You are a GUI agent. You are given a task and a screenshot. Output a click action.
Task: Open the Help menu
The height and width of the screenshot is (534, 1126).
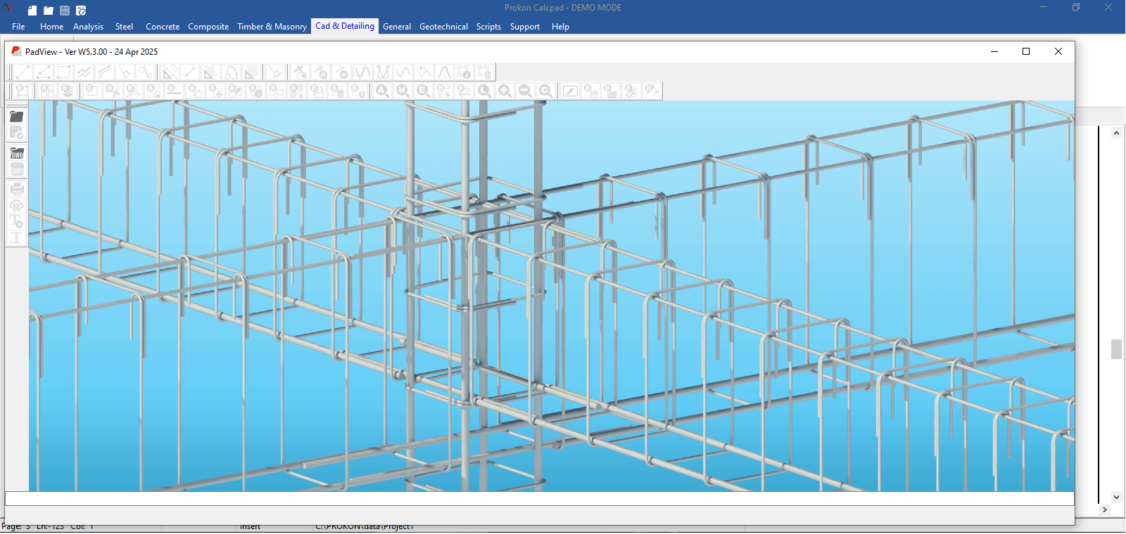(x=560, y=27)
